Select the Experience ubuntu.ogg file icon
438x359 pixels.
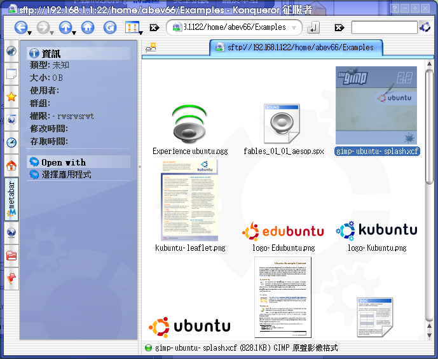pos(190,124)
